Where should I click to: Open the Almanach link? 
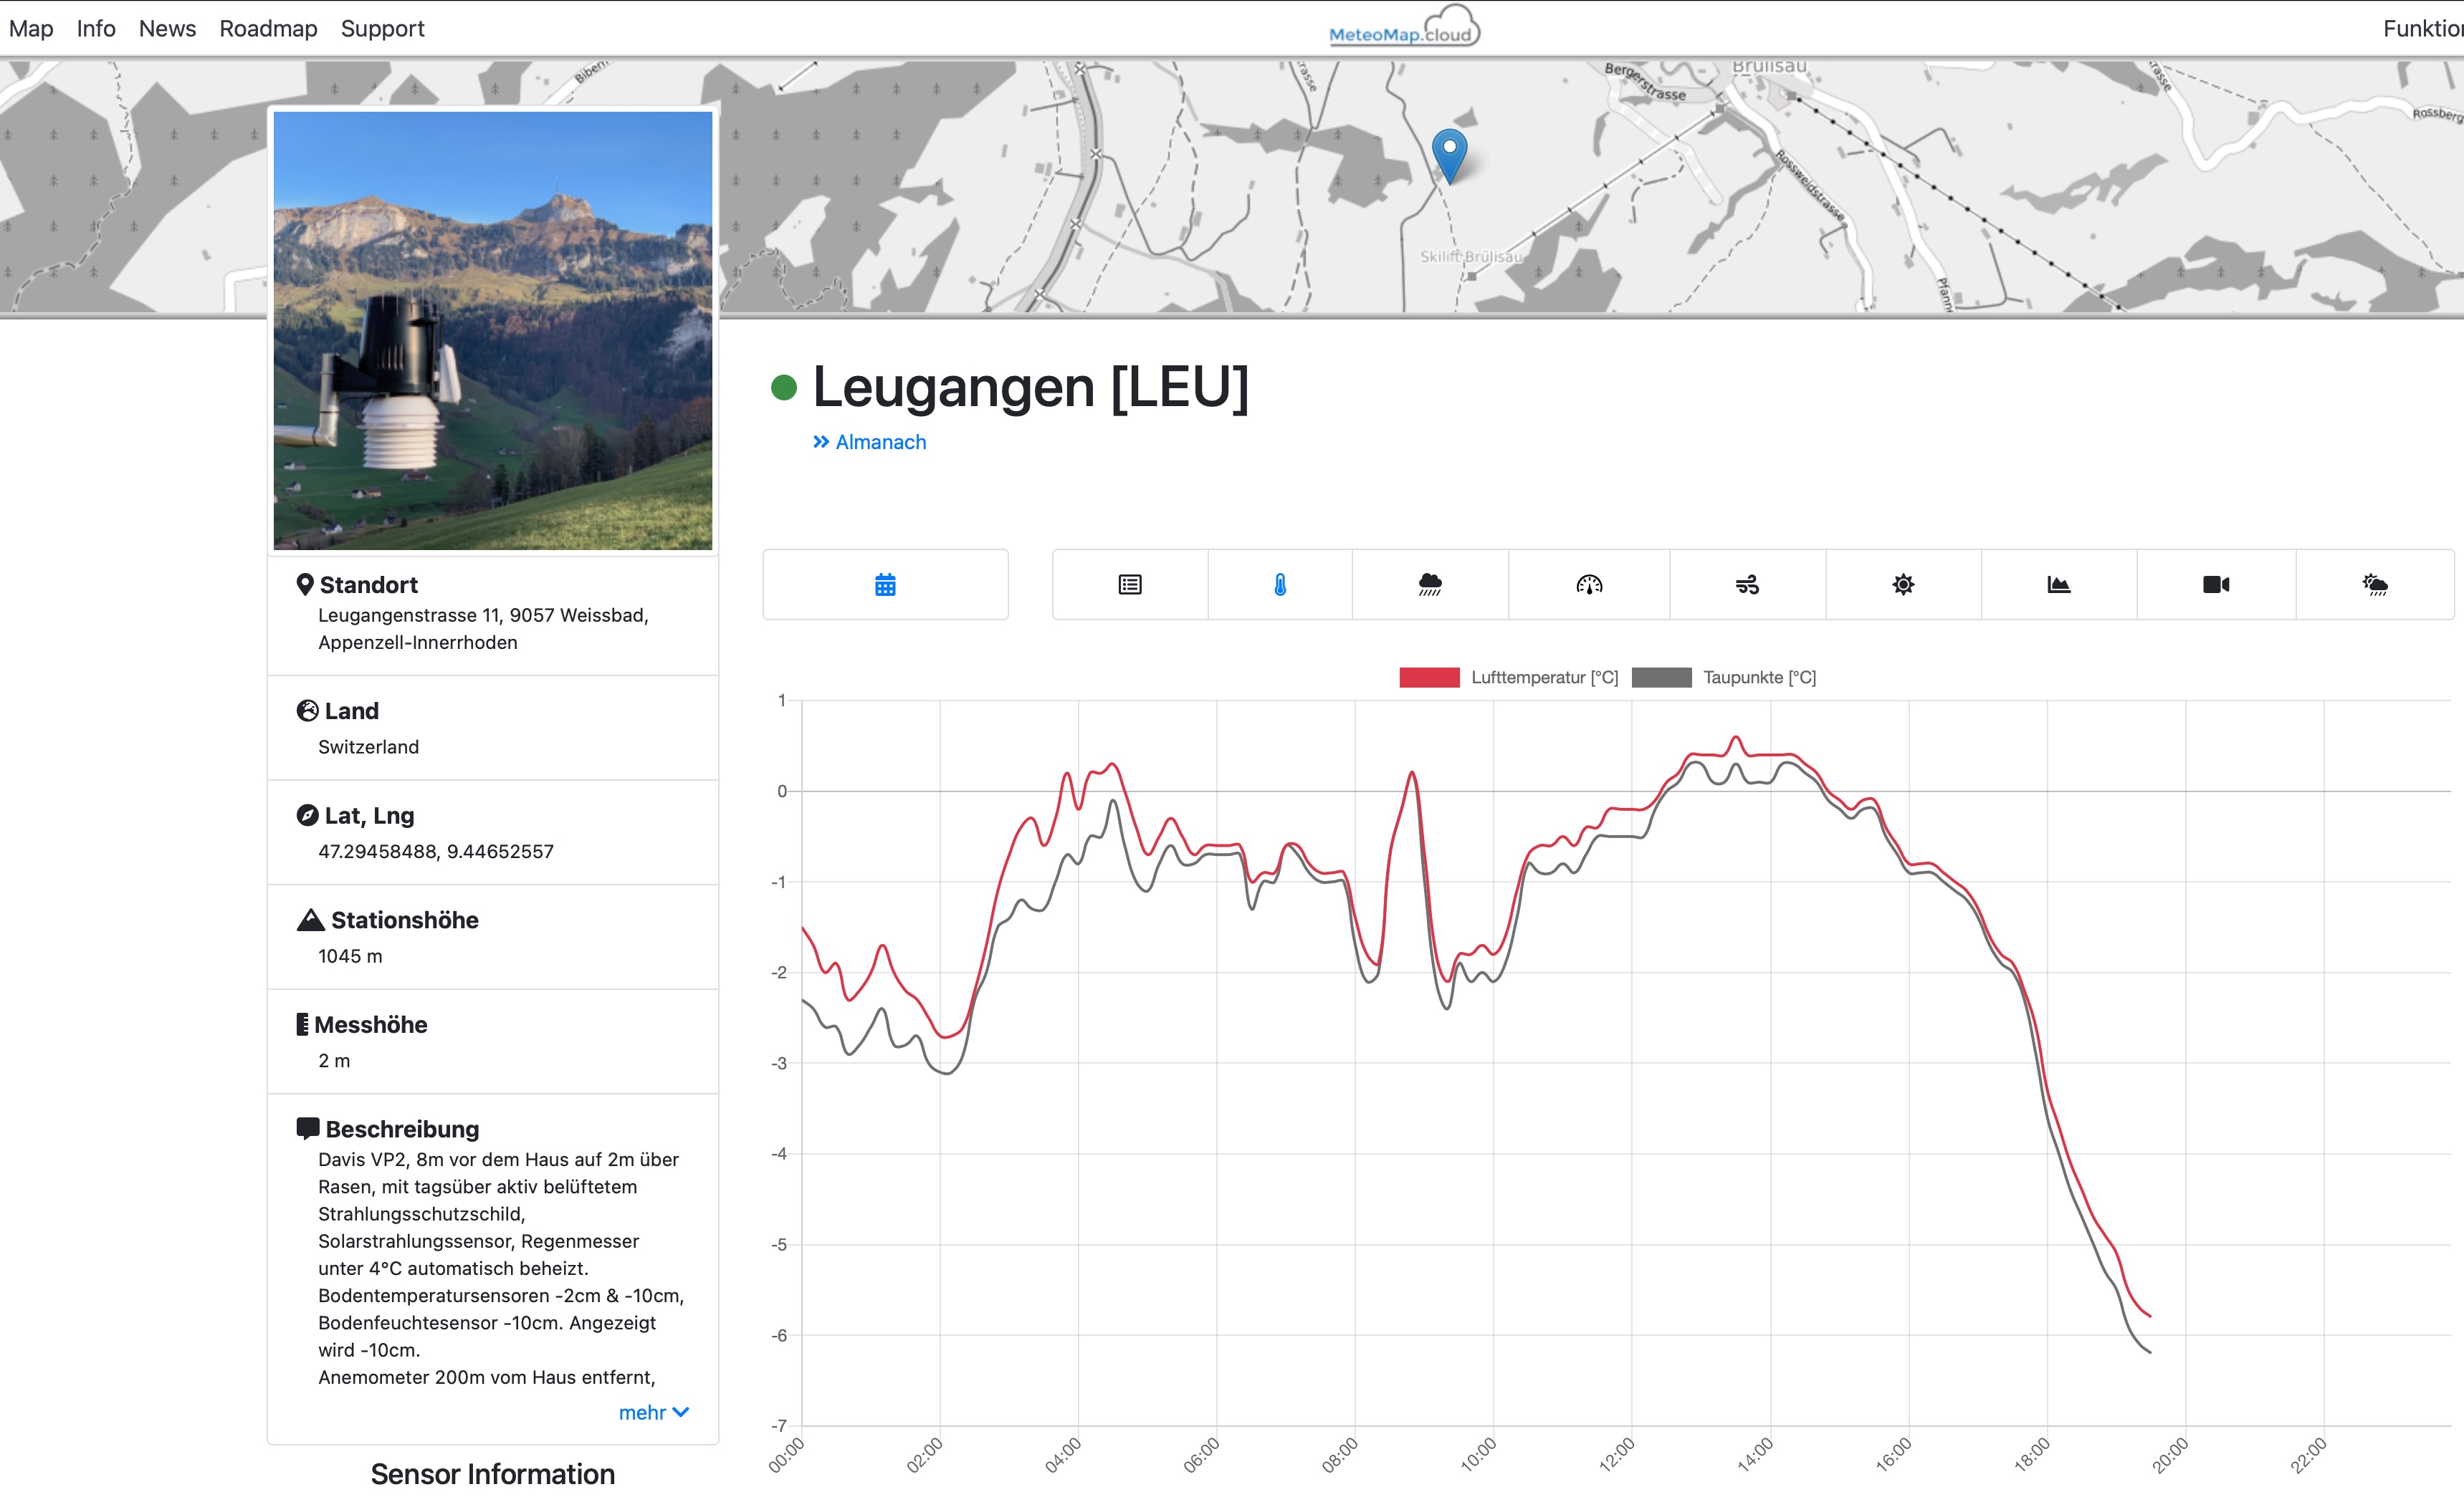[869, 442]
